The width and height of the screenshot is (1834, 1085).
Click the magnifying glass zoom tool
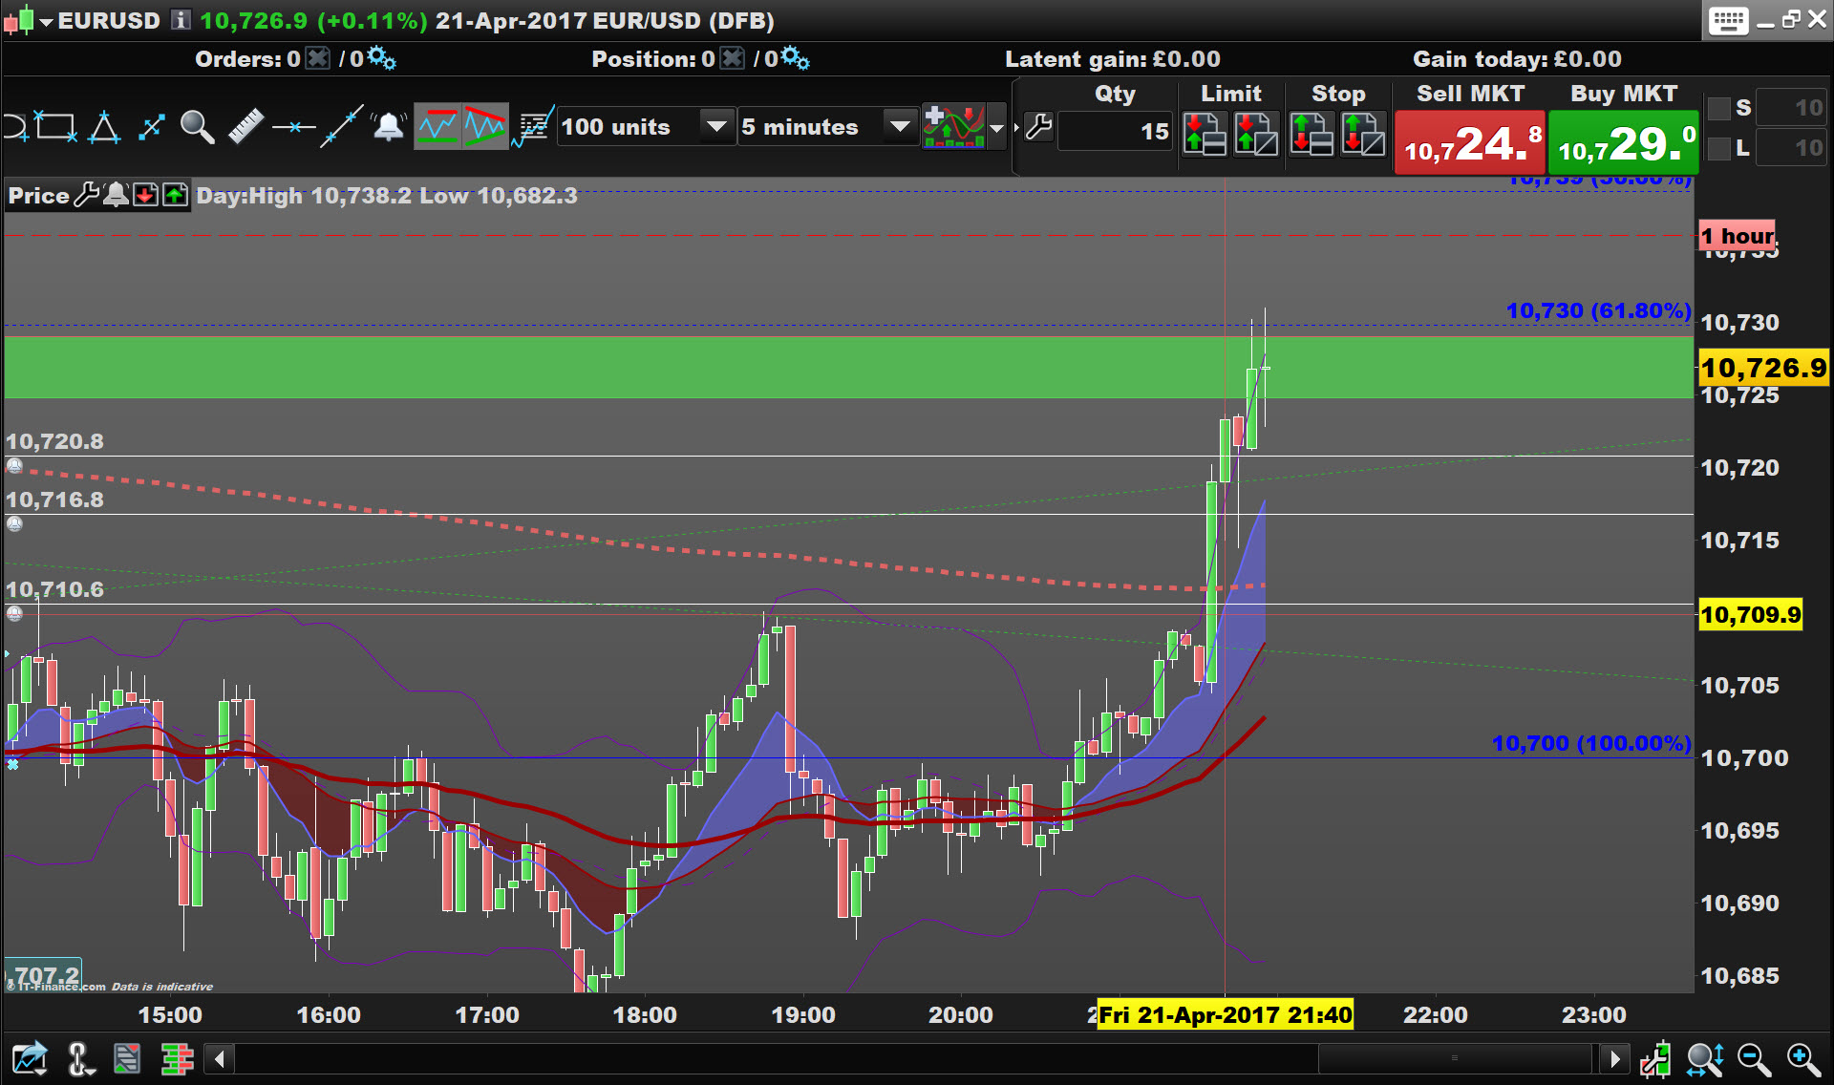click(197, 127)
